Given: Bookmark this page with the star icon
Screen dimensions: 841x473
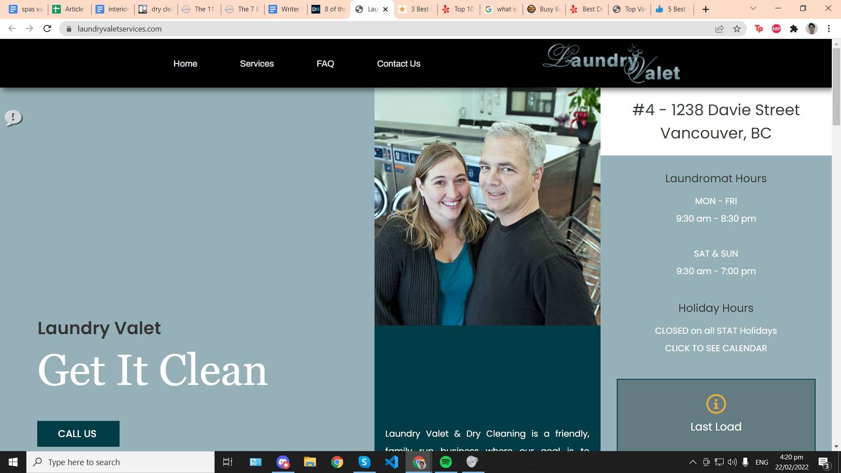Looking at the screenshot, I should pyautogui.click(x=737, y=28).
